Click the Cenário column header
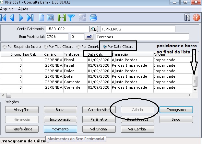This screenshot has width=202, height=144. tap(53, 54)
